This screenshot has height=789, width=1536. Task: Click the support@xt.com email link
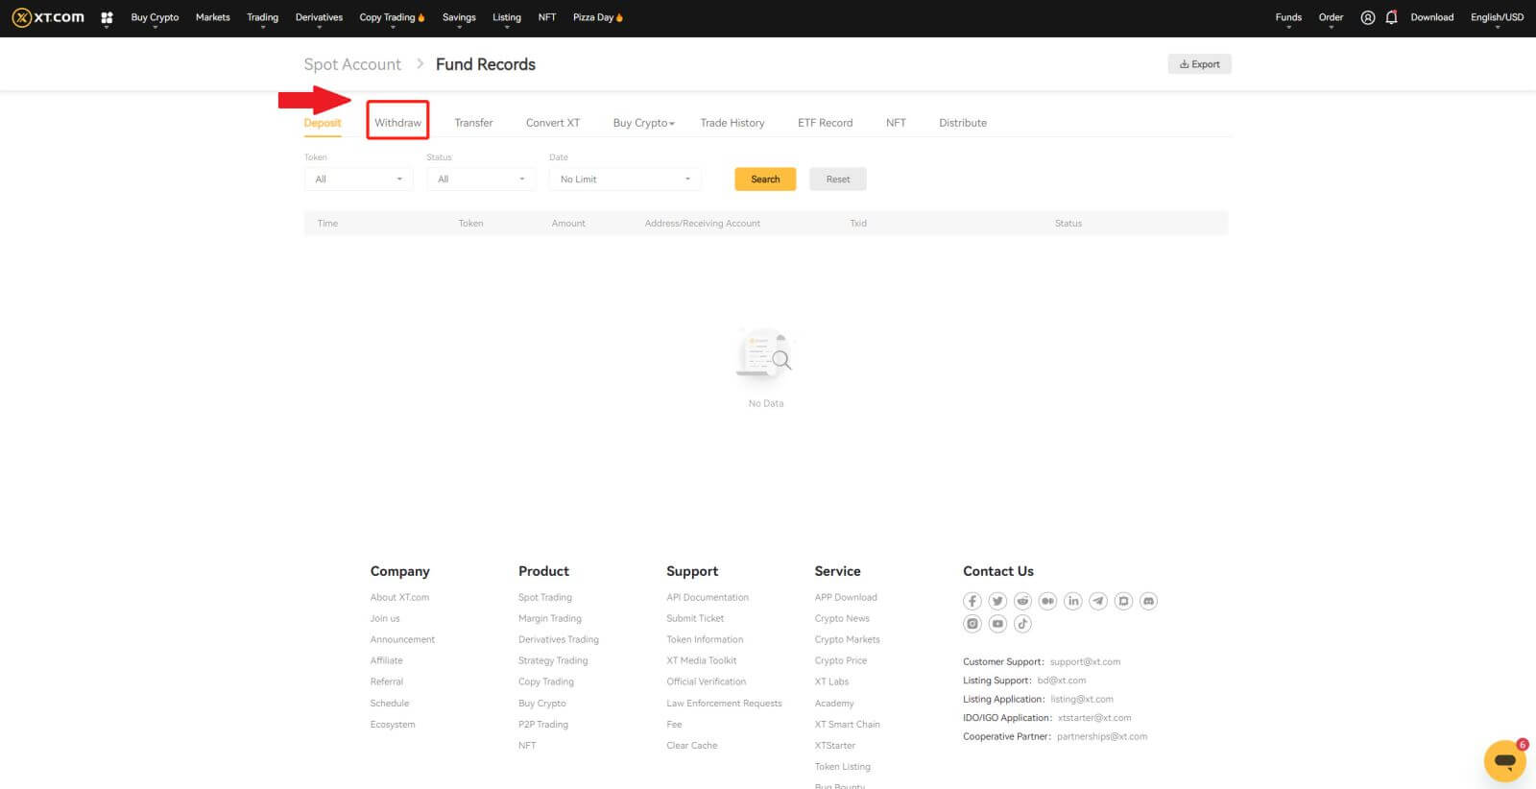(1085, 661)
